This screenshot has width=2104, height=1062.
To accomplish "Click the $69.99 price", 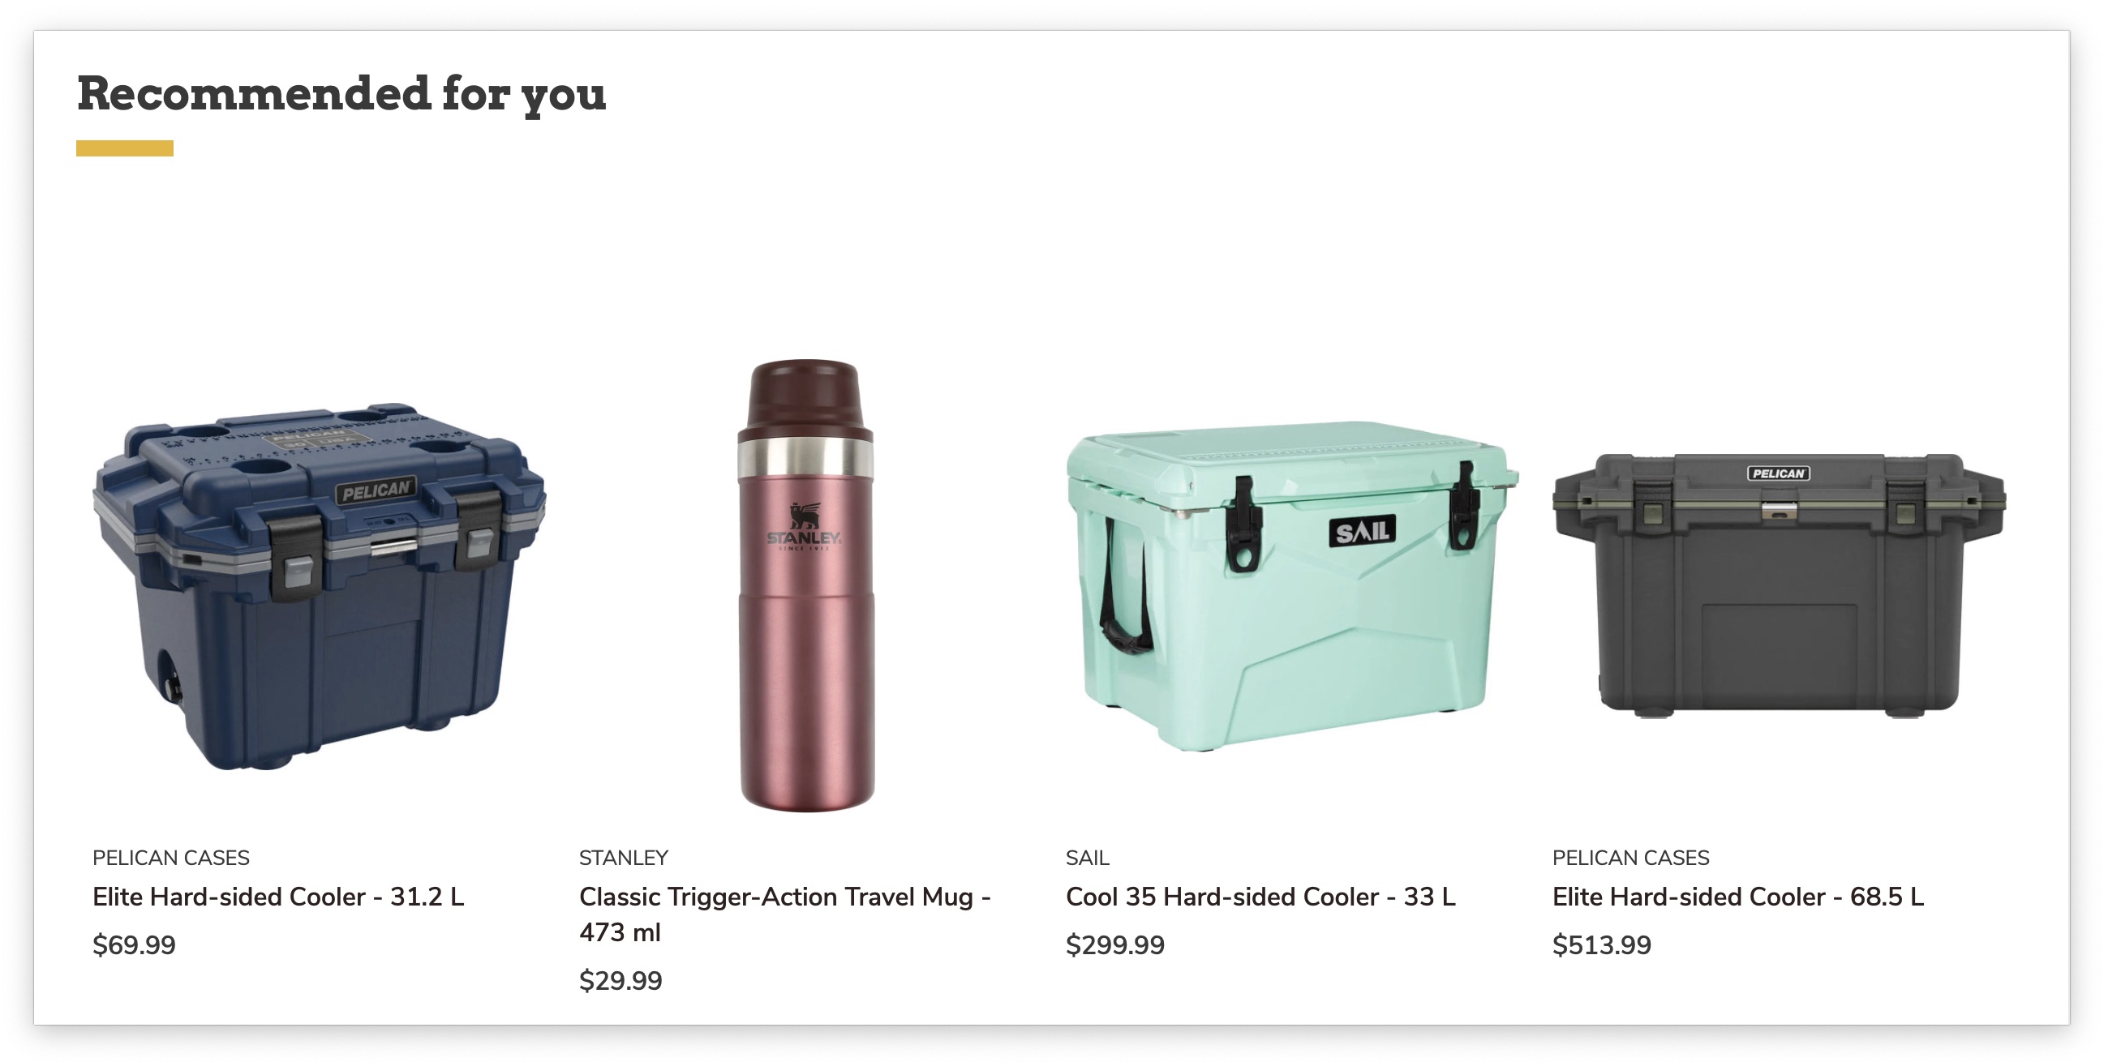I will click(x=134, y=944).
